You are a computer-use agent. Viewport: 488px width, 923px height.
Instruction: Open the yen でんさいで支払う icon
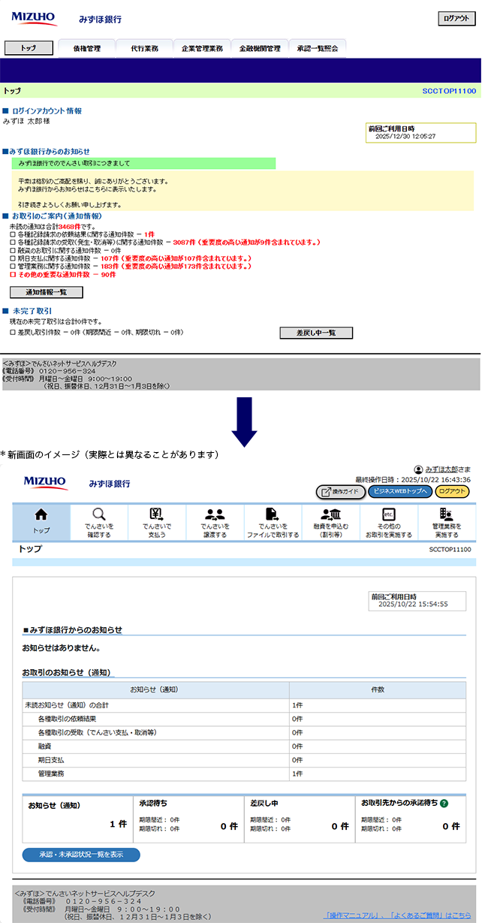(x=157, y=514)
